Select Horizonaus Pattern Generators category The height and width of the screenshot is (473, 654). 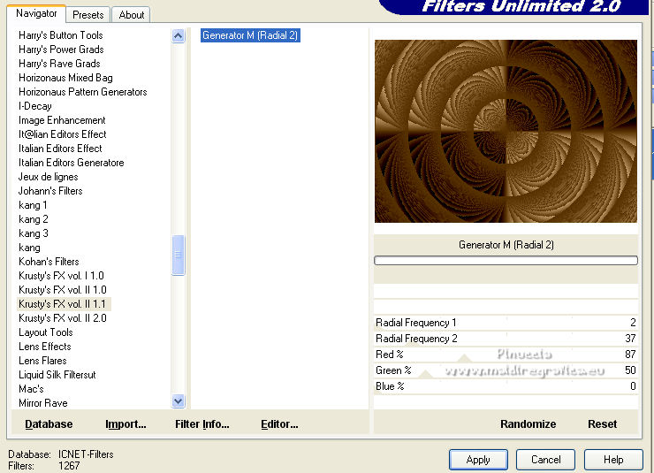[82, 92]
